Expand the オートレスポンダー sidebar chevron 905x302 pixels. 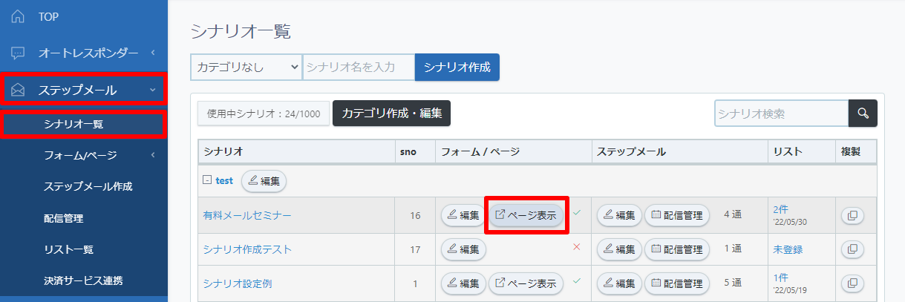pyautogui.click(x=152, y=53)
